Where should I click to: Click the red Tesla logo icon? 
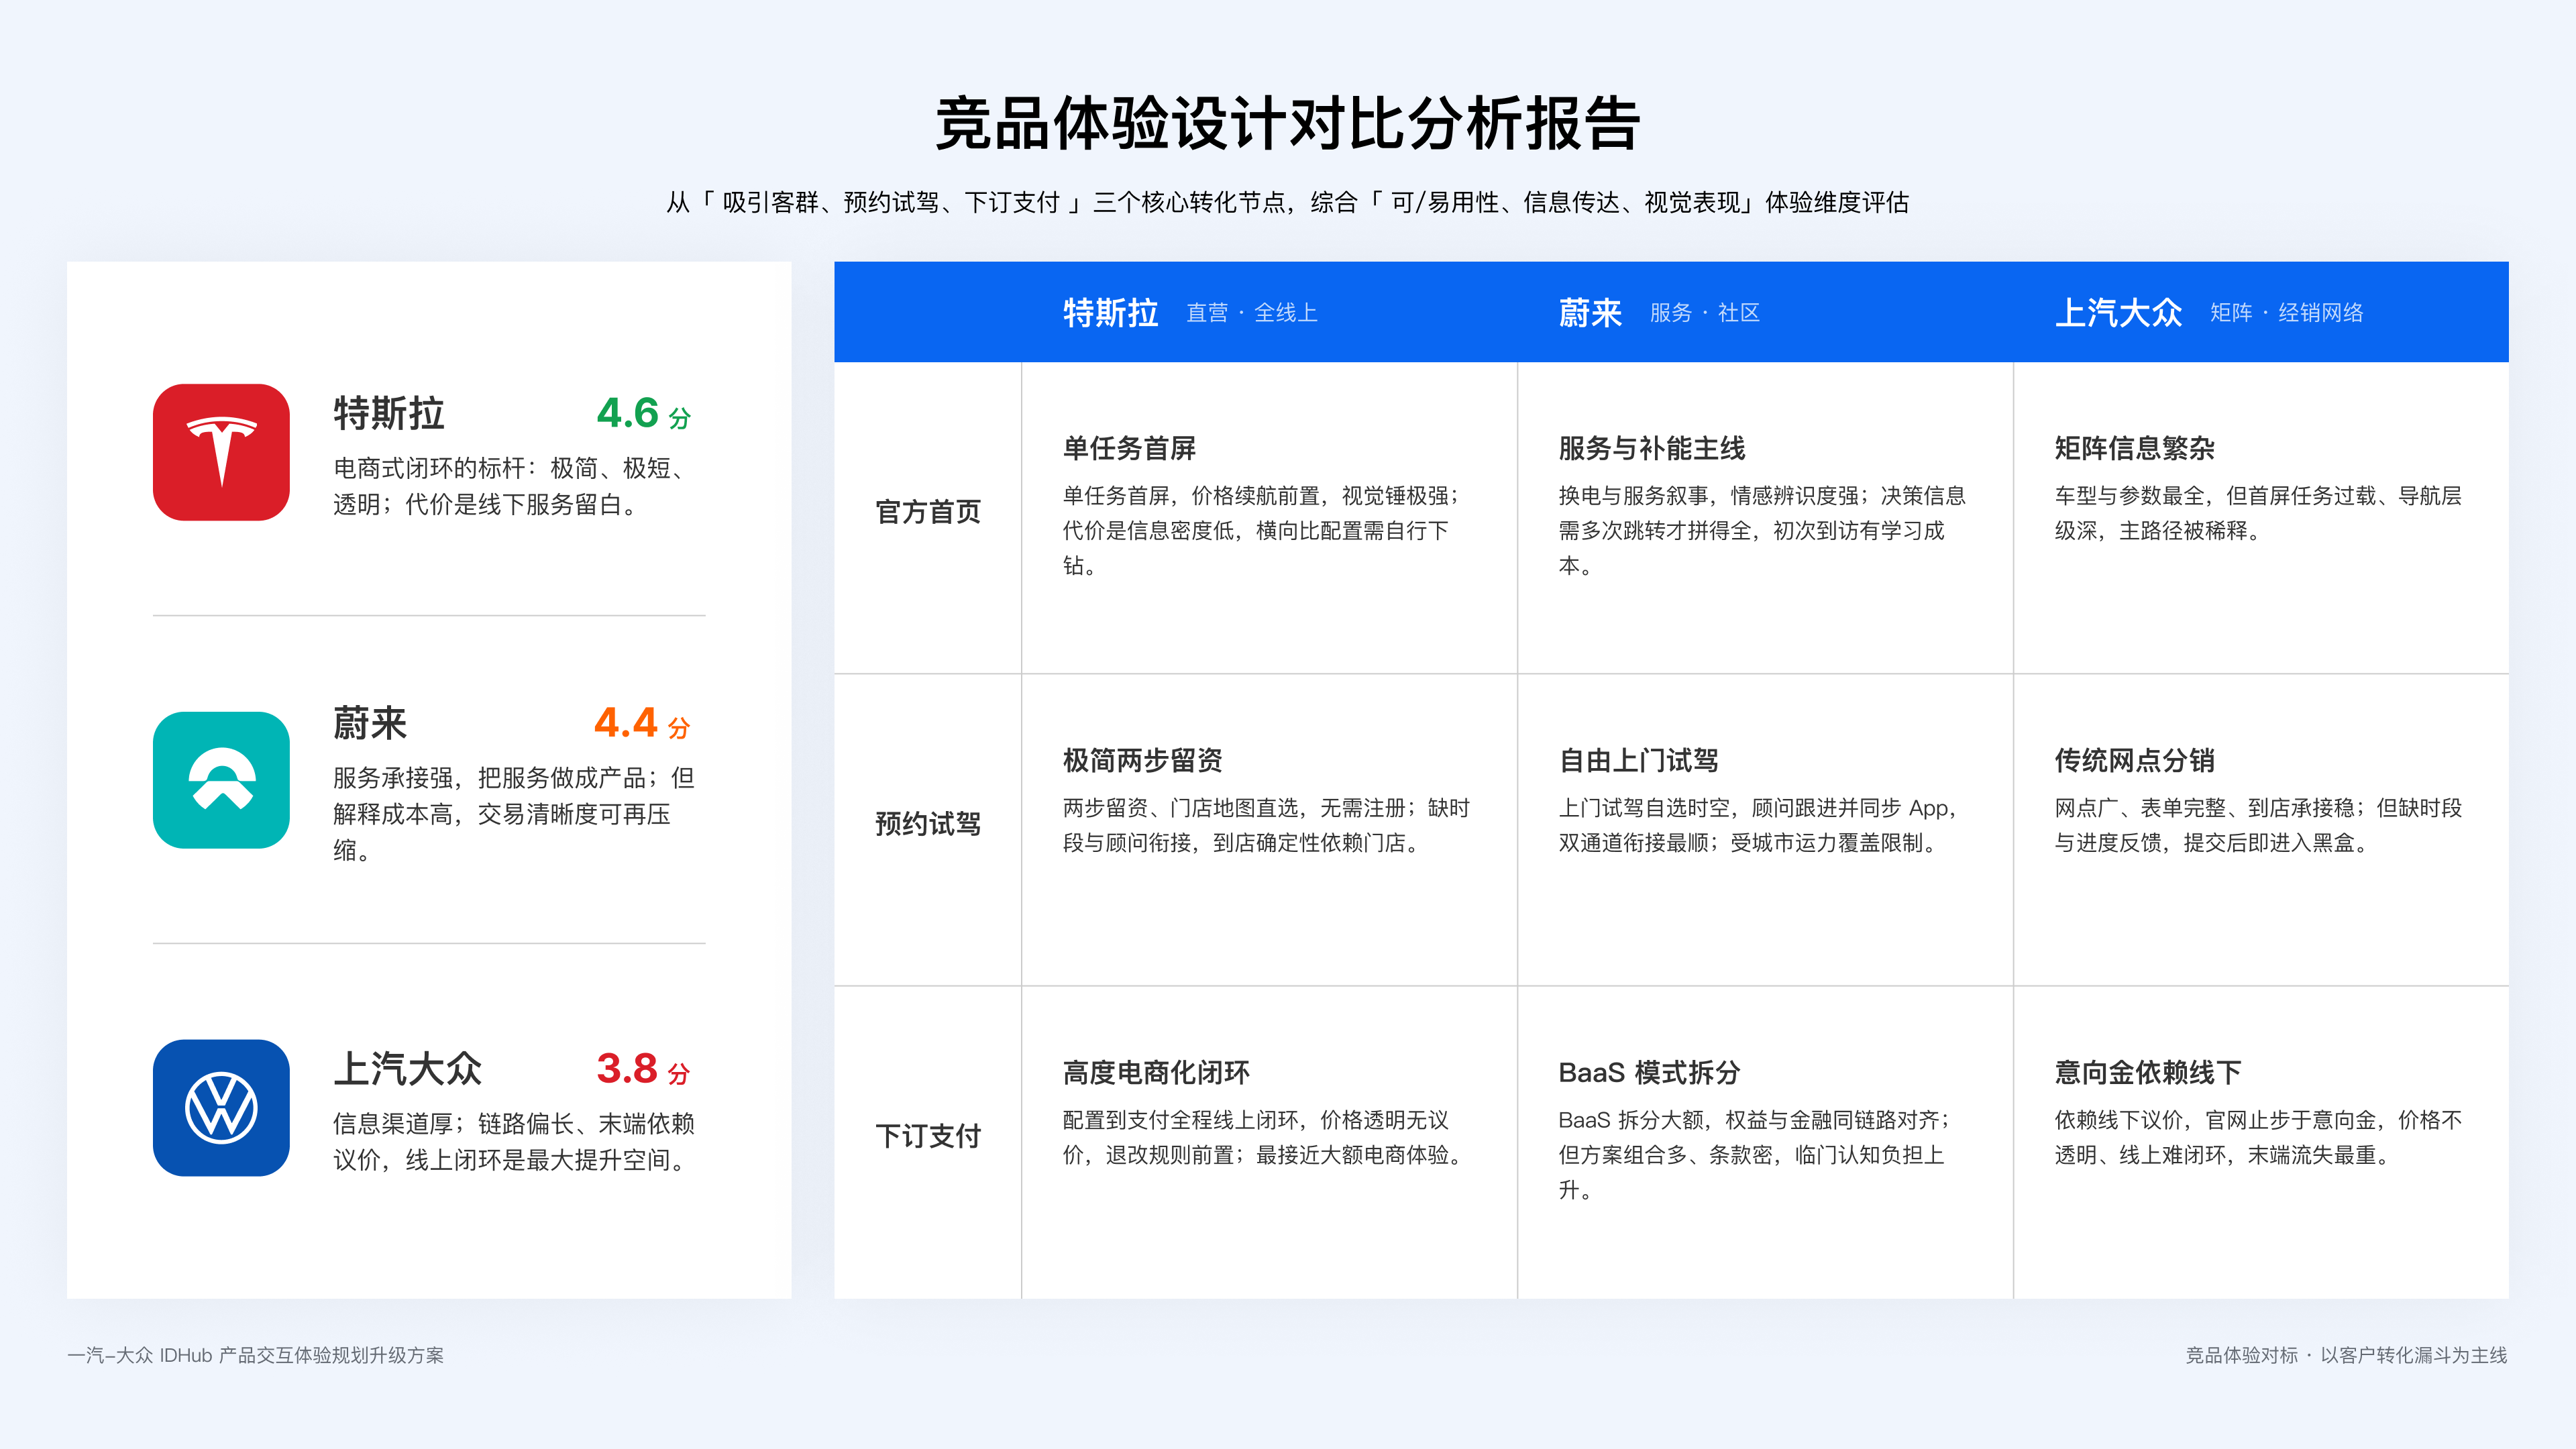(x=221, y=452)
